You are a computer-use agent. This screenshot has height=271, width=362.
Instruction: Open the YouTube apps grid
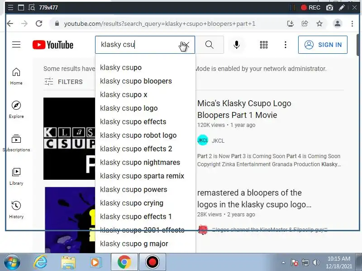point(264,44)
